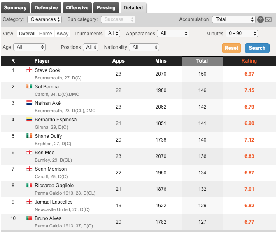Click Colombia flag beside Bernardo Espinosa
This screenshot has width=277, height=232.
[x=29, y=120]
